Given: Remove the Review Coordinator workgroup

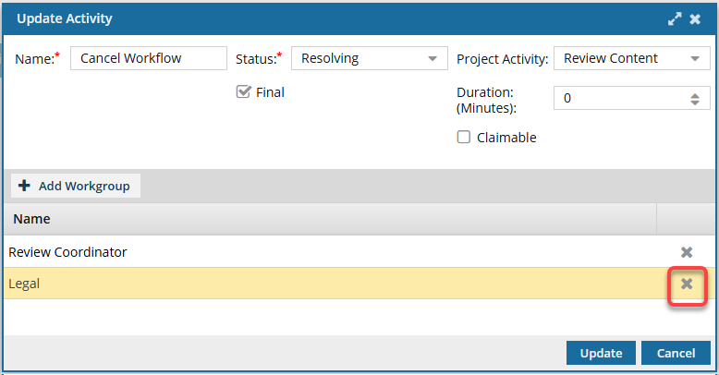Looking at the screenshot, I should coord(687,252).
